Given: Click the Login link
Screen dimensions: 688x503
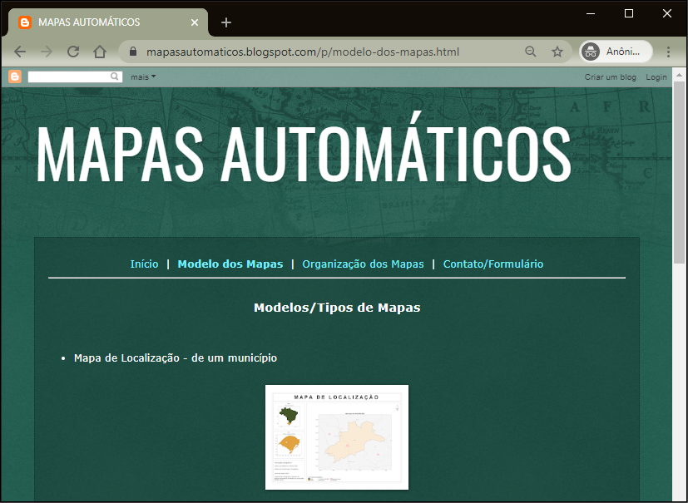Looking at the screenshot, I should point(656,76).
